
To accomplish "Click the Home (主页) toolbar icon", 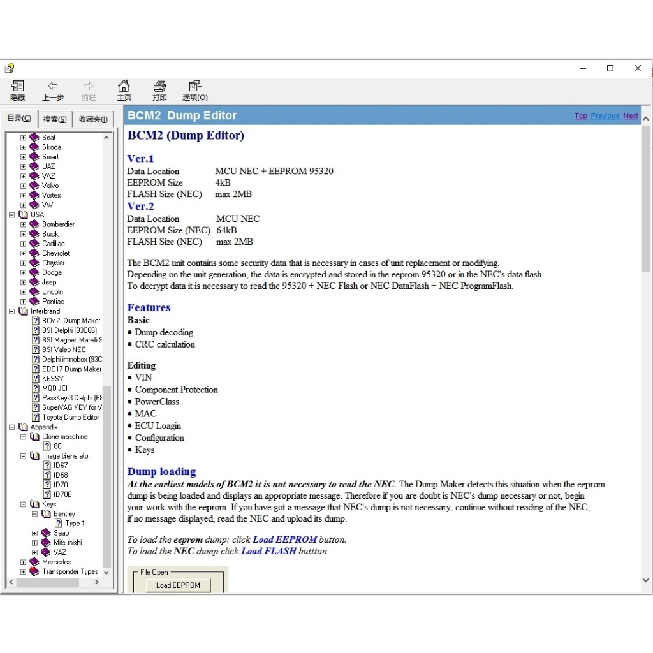I will pyautogui.click(x=124, y=86).
